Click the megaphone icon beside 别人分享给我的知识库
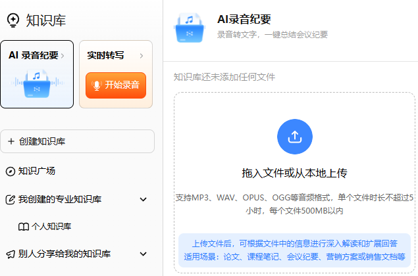 10,254
